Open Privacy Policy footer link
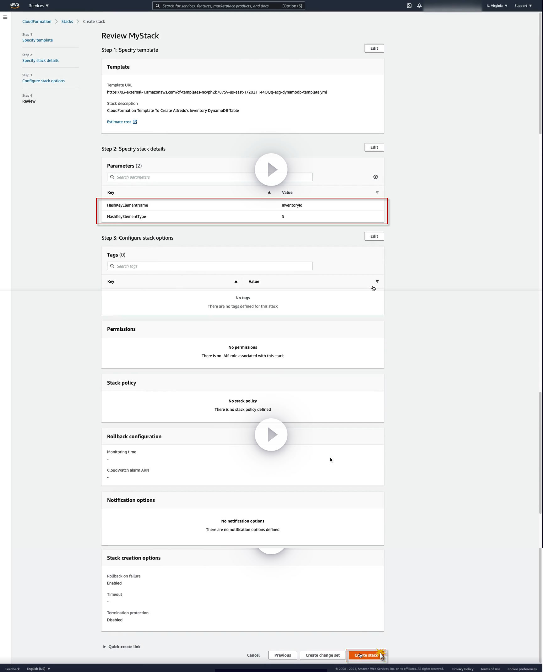The image size is (543, 672). 463,669
